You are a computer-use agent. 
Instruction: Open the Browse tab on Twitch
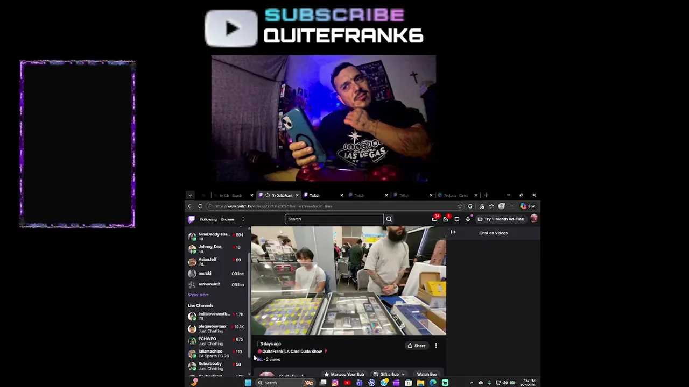tap(228, 219)
